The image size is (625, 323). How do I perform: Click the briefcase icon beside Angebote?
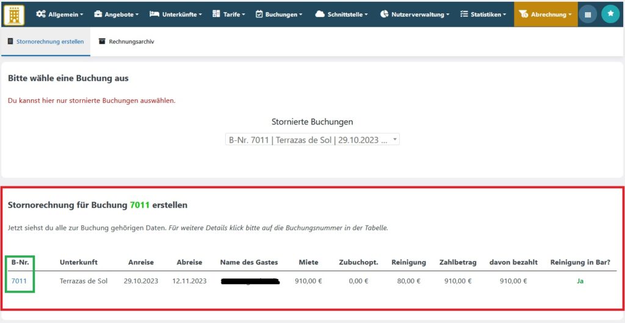[98, 14]
